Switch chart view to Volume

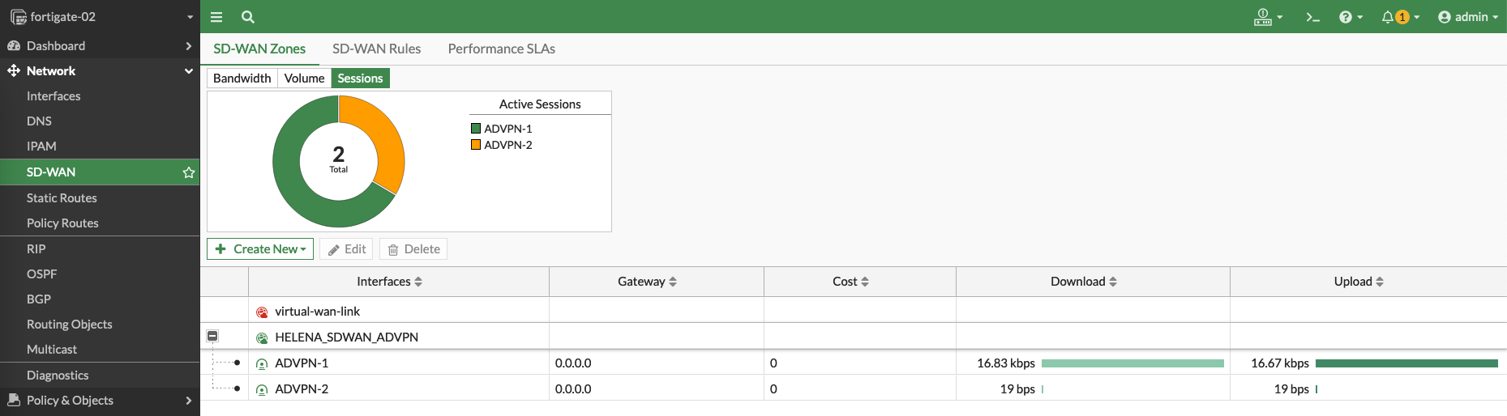(x=304, y=79)
